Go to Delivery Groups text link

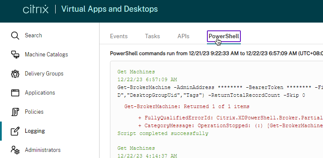coord(44,74)
